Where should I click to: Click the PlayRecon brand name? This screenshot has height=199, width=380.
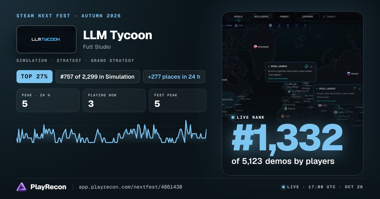(48, 187)
